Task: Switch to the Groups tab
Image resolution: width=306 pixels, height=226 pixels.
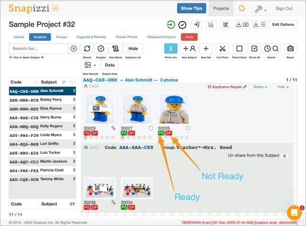Action: tap(61, 37)
